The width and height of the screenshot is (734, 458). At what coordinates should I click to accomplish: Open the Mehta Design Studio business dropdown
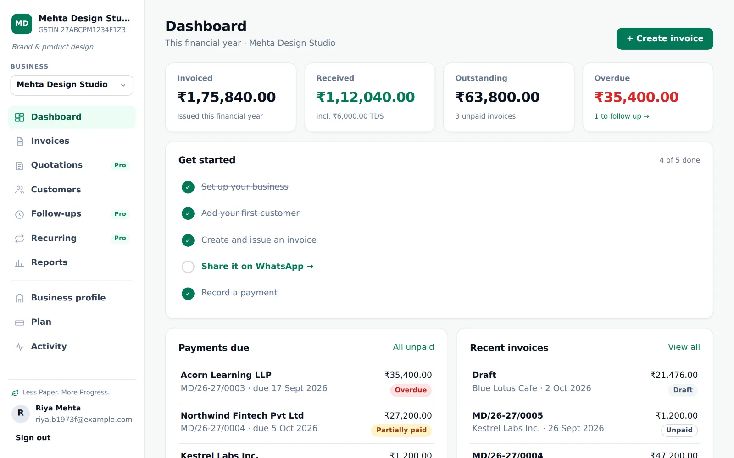[72, 85]
